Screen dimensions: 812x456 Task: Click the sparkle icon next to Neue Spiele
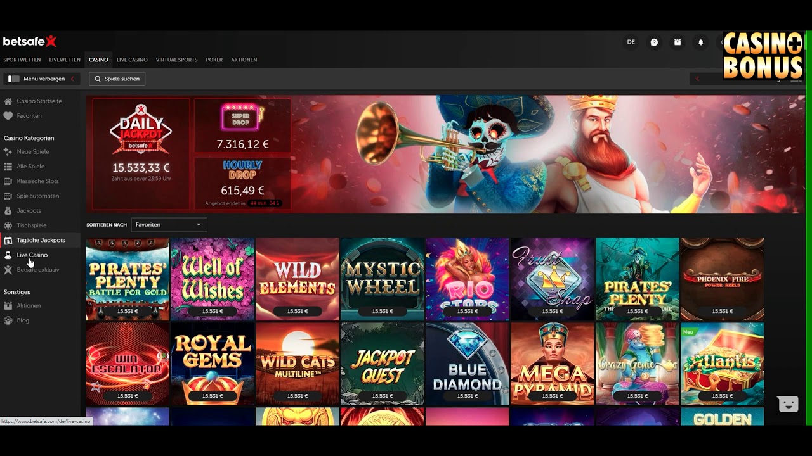(8, 151)
